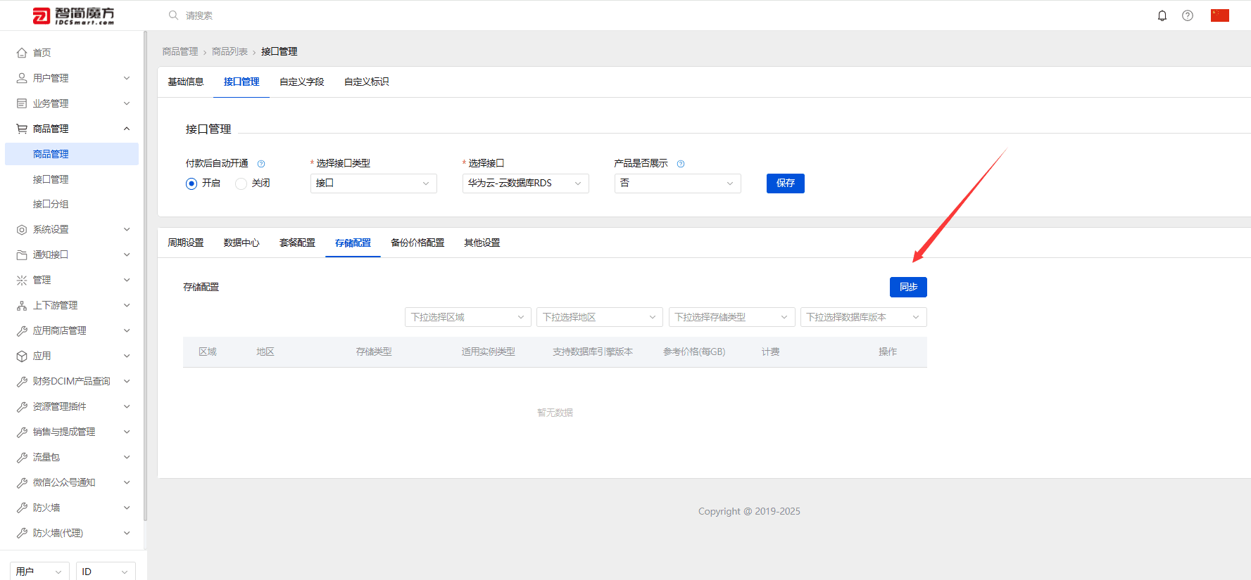Open the 选择接口类型 dropdown
Image resolution: width=1251 pixels, height=580 pixels.
(374, 183)
